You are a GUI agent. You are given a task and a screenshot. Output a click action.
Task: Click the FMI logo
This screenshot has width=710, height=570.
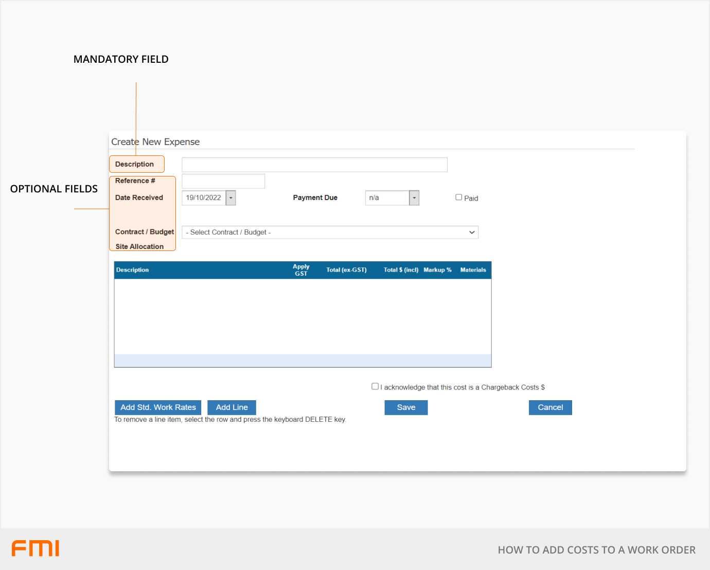[35, 548]
